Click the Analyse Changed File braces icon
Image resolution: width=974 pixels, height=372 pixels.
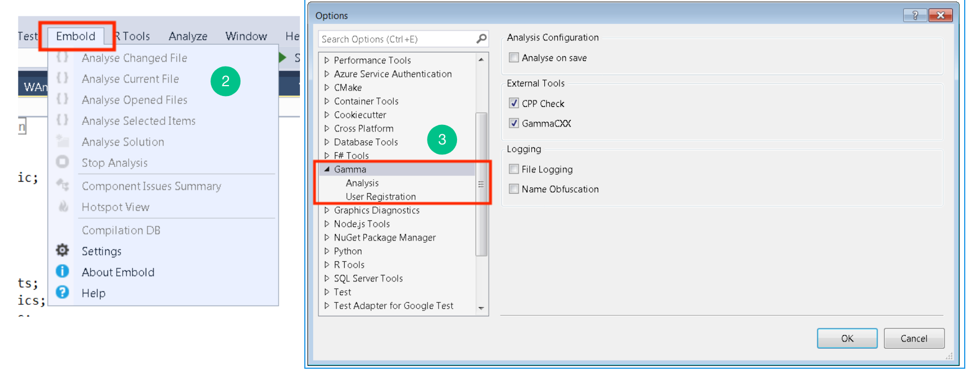pyautogui.click(x=63, y=57)
